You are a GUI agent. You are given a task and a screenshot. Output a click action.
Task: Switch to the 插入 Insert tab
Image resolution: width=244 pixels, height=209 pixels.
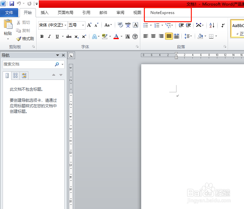pyautogui.click(x=44, y=13)
